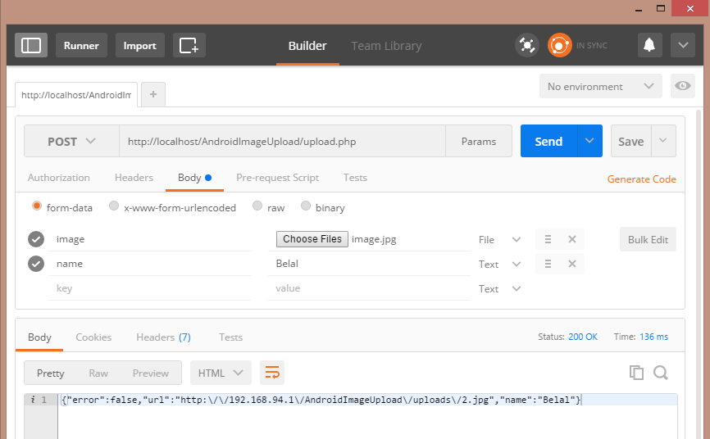Send the POST request
The width and height of the screenshot is (710, 439).
tap(548, 141)
